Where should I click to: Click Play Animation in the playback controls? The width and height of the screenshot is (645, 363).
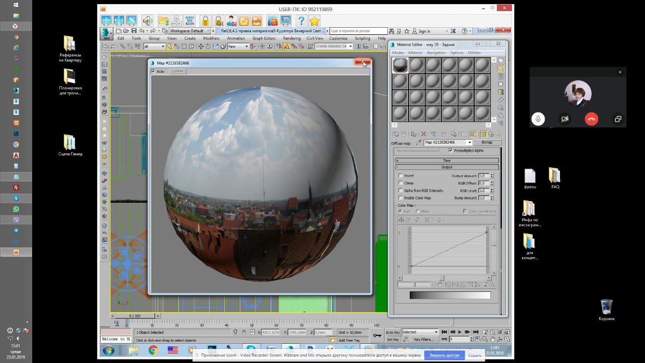click(460, 332)
